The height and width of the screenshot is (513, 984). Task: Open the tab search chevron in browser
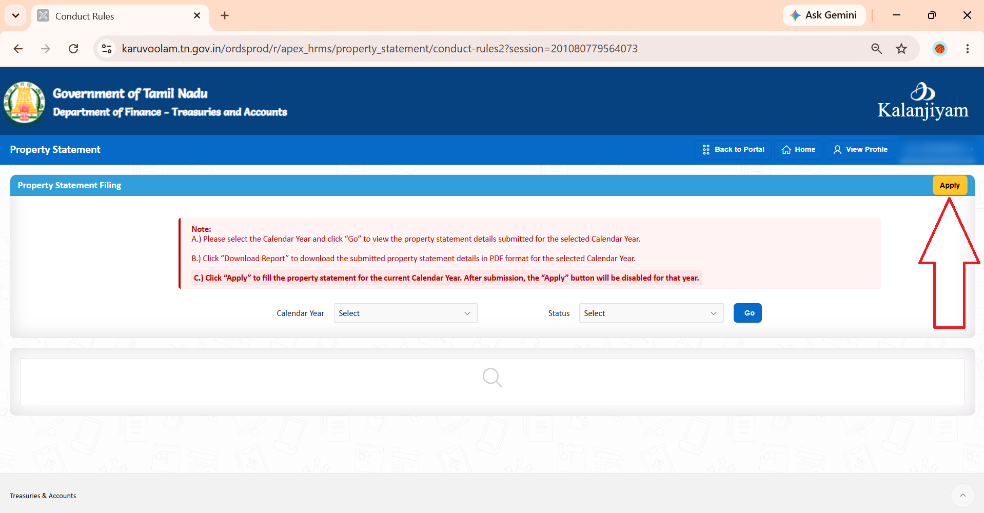[15, 15]
